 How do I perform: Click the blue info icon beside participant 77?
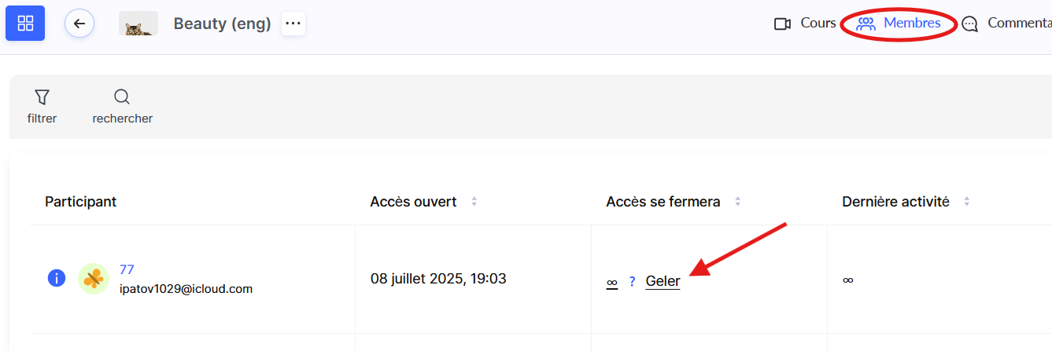click(x=57, y=278)
